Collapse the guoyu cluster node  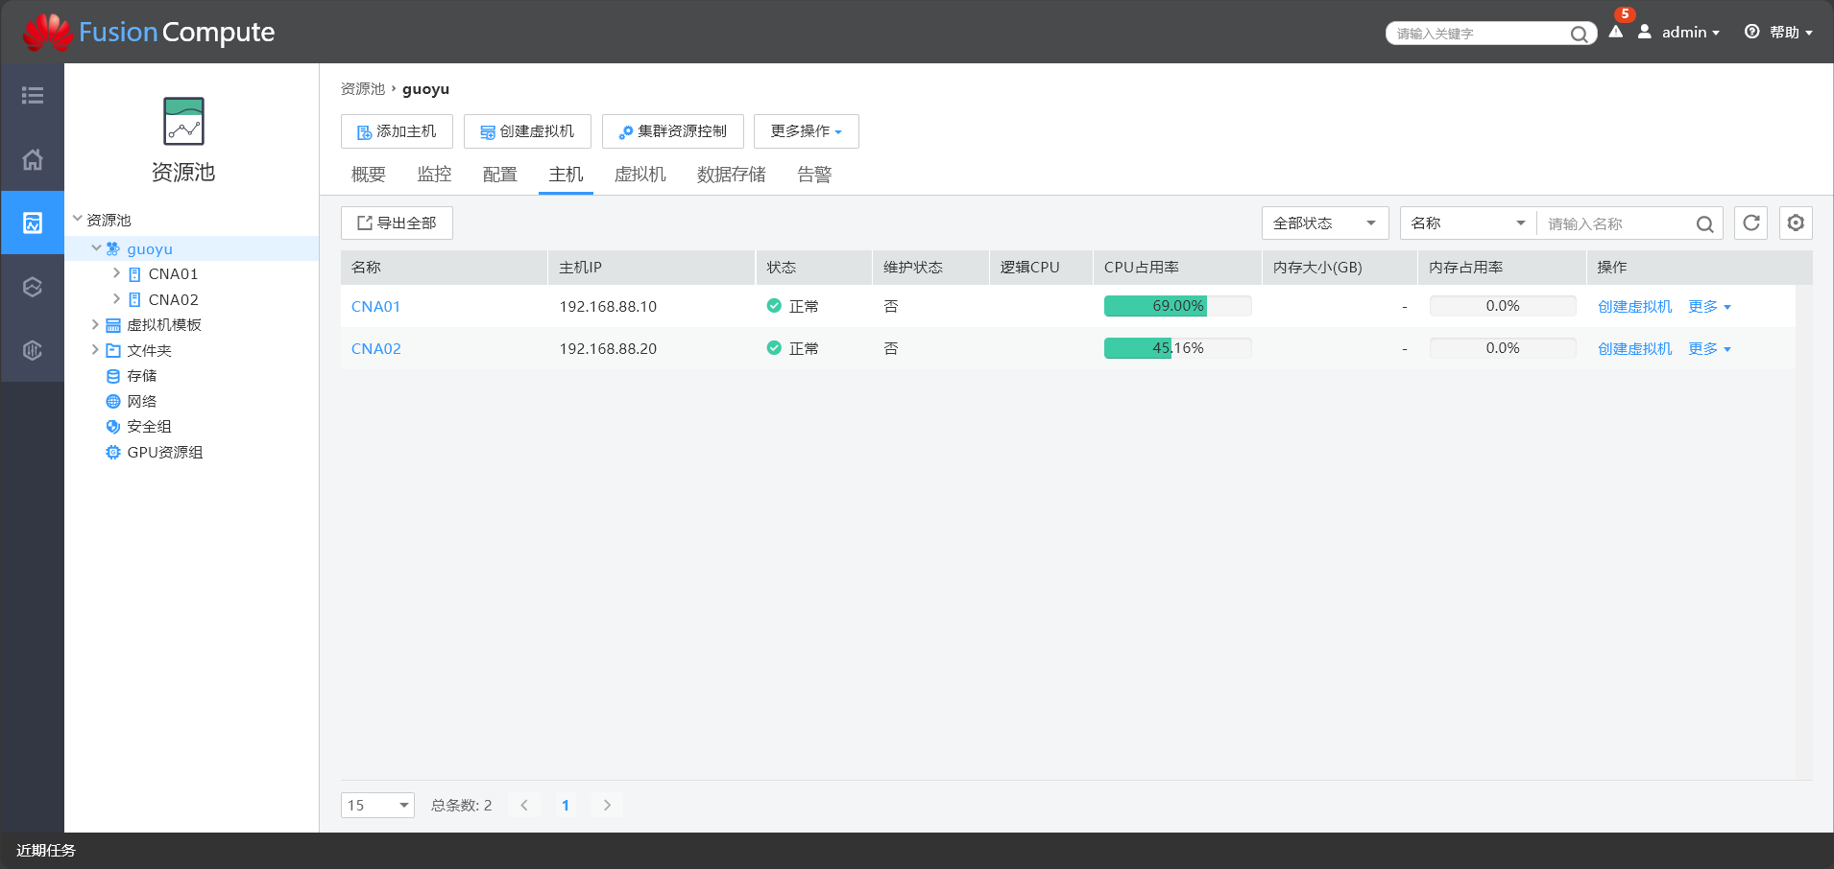coord(96,247)
